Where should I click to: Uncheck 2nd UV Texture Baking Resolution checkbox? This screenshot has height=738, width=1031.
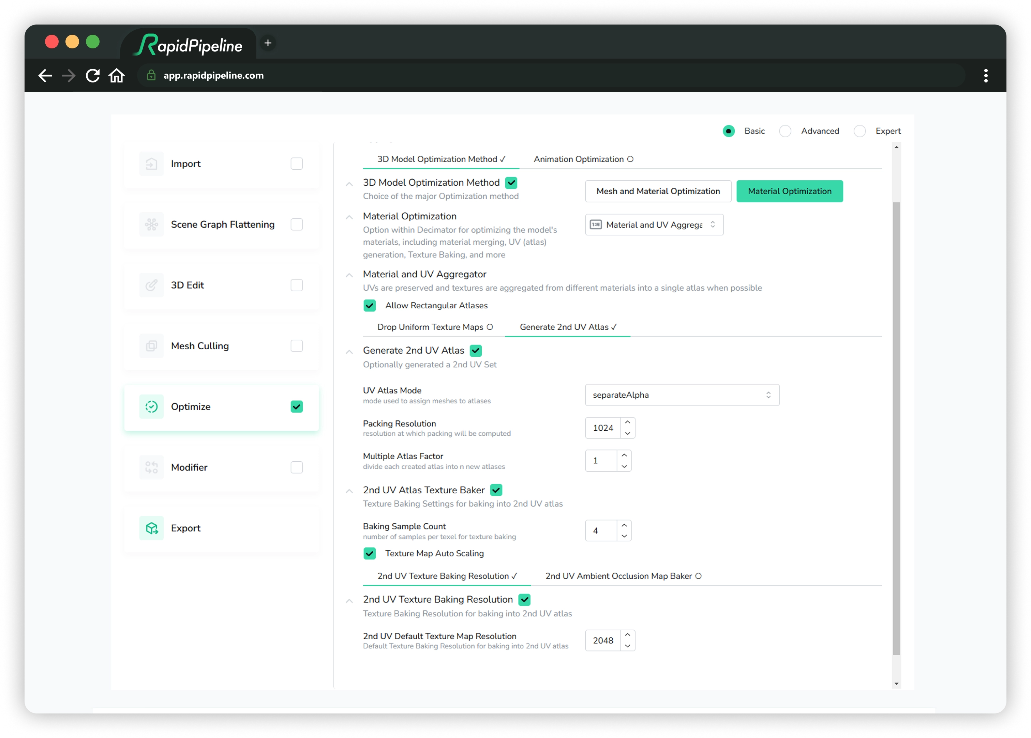pos(525,600)
